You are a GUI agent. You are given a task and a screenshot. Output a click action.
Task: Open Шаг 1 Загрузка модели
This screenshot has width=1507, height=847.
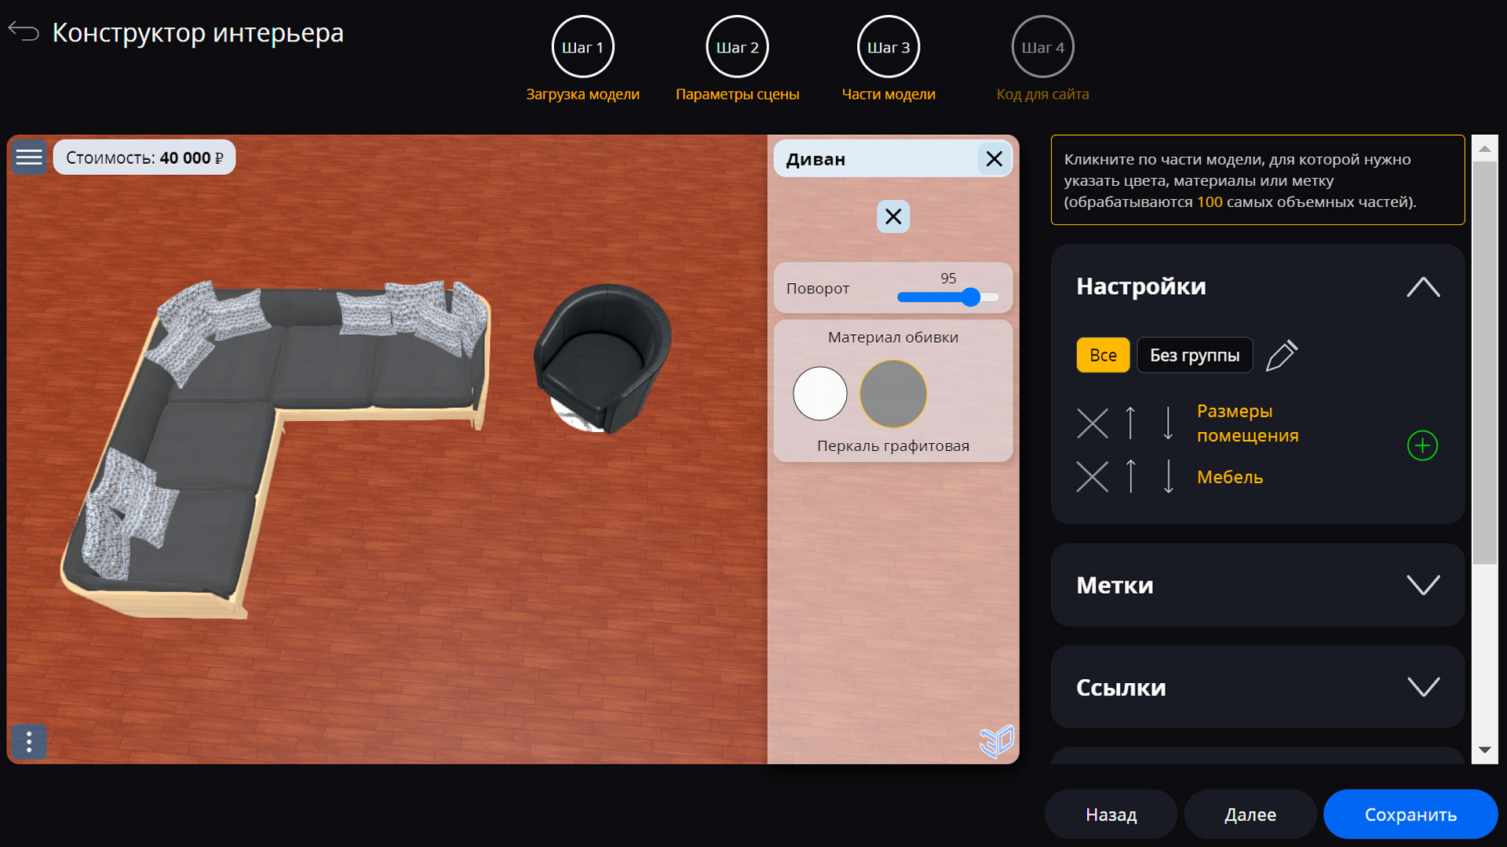coord(582,46)
